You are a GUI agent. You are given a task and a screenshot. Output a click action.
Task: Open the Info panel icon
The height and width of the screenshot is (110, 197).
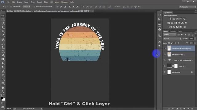point(159,30)
